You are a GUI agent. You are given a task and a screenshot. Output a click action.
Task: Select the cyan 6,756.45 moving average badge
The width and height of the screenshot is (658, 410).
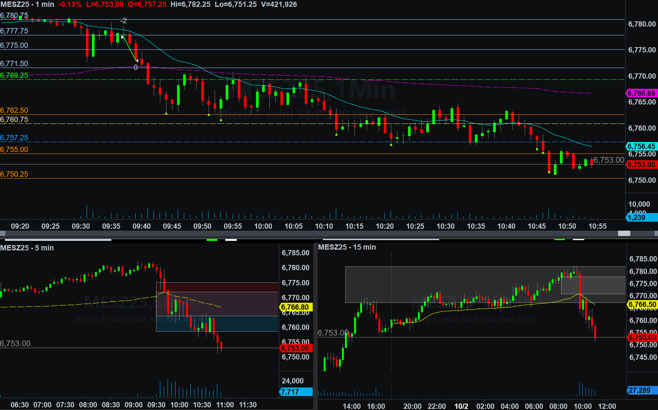point(641,146)
